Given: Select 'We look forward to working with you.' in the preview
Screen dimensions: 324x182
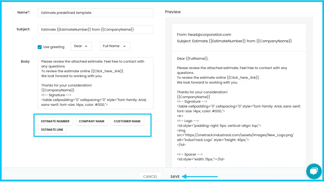Looking at the screenshot, I should 208,82.
